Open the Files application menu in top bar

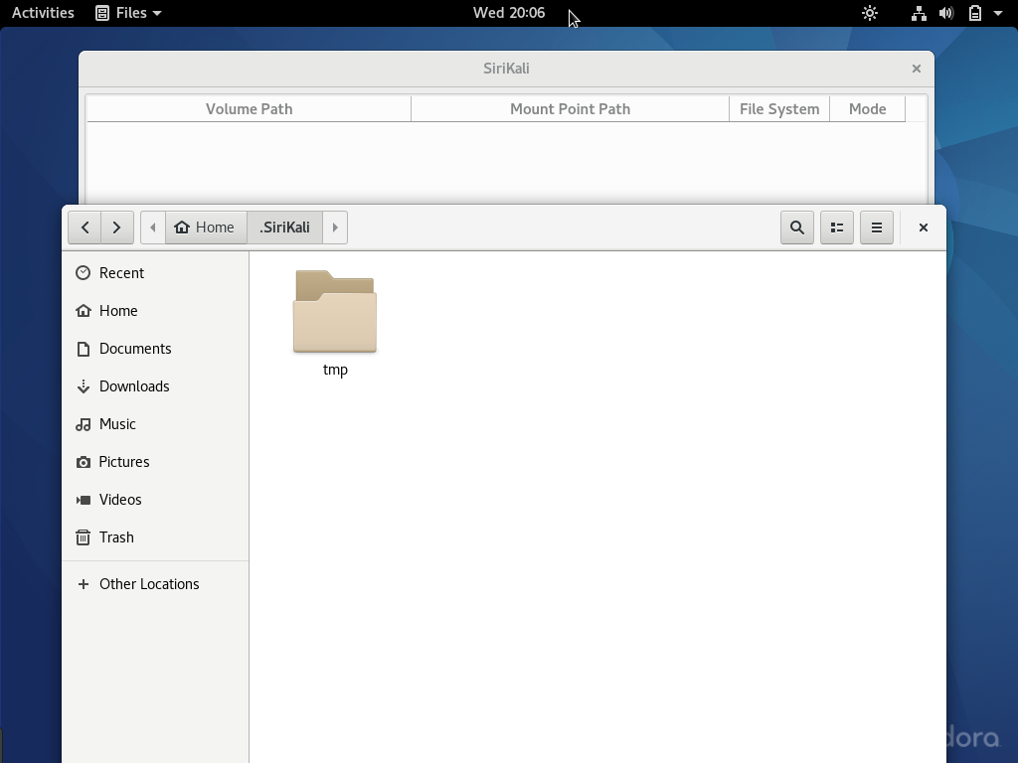click(128, 13)
